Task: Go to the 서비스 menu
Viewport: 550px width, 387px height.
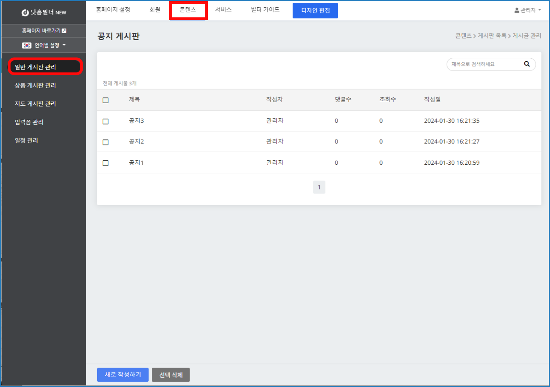Action: coord(223,10)
